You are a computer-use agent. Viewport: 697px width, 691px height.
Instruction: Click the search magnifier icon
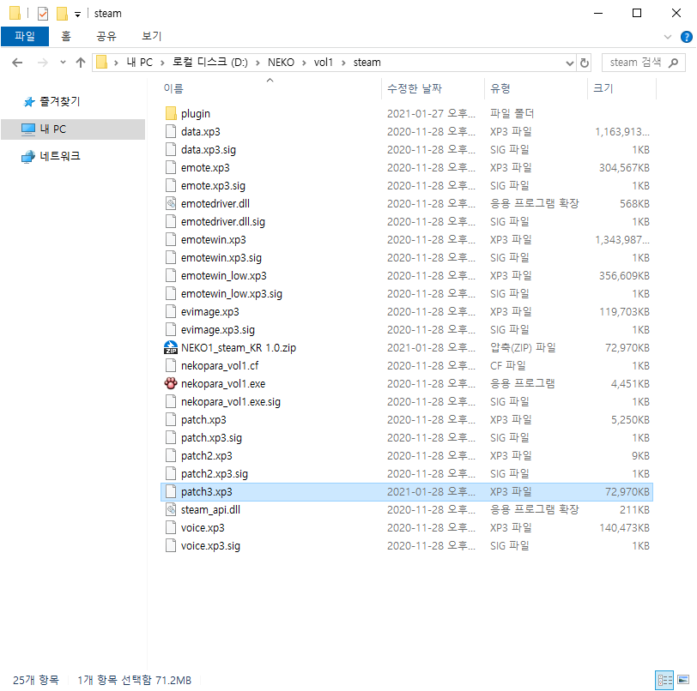(674, 63)
